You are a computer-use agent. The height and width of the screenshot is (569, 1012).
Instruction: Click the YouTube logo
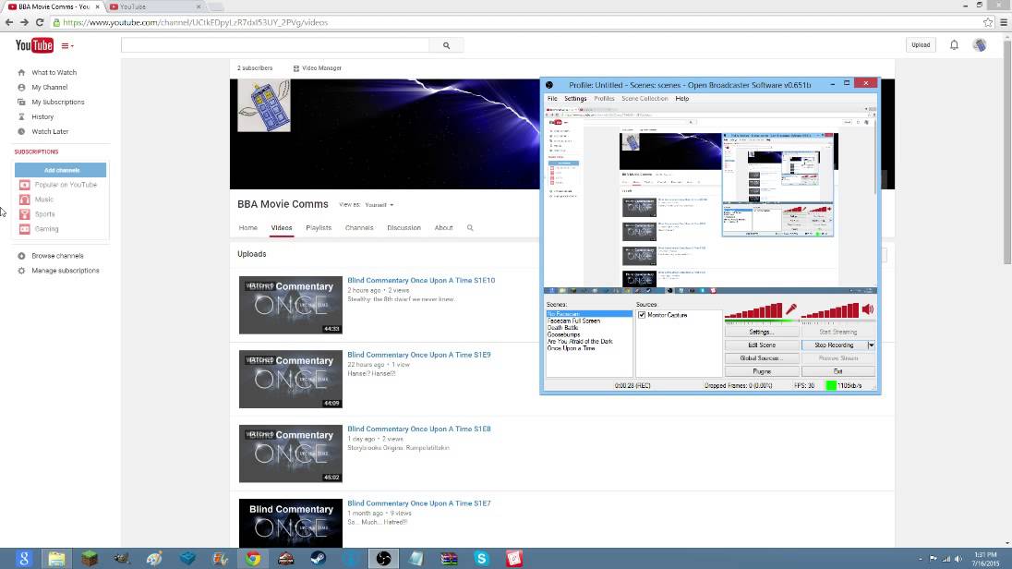pos(34,45)
